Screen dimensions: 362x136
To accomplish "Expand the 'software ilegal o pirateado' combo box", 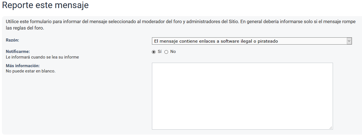I will click(251, 41).
